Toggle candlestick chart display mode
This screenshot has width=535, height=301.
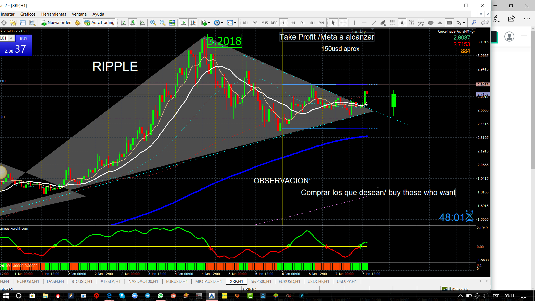[x=133, y=23]
